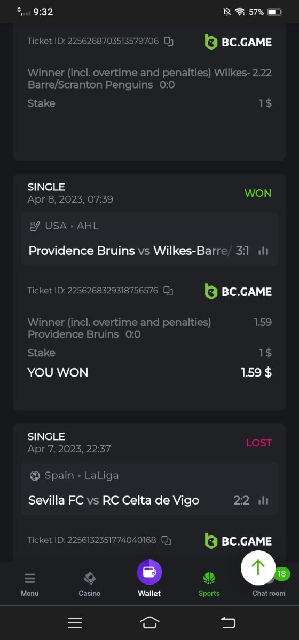Tap the Android home navigation button
Image resolution: width=299 pixels, height=640 pixels.
[150, 622]
